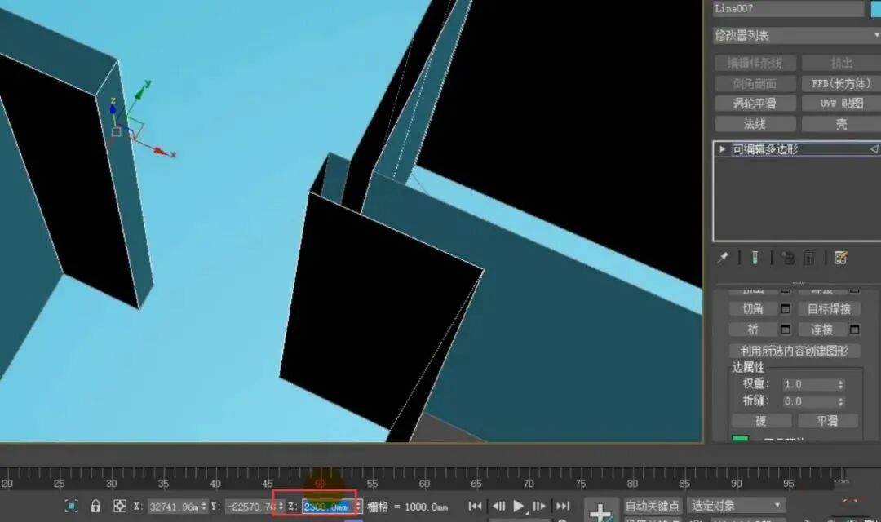Click the 目标焊接 button

click(830, 308)
